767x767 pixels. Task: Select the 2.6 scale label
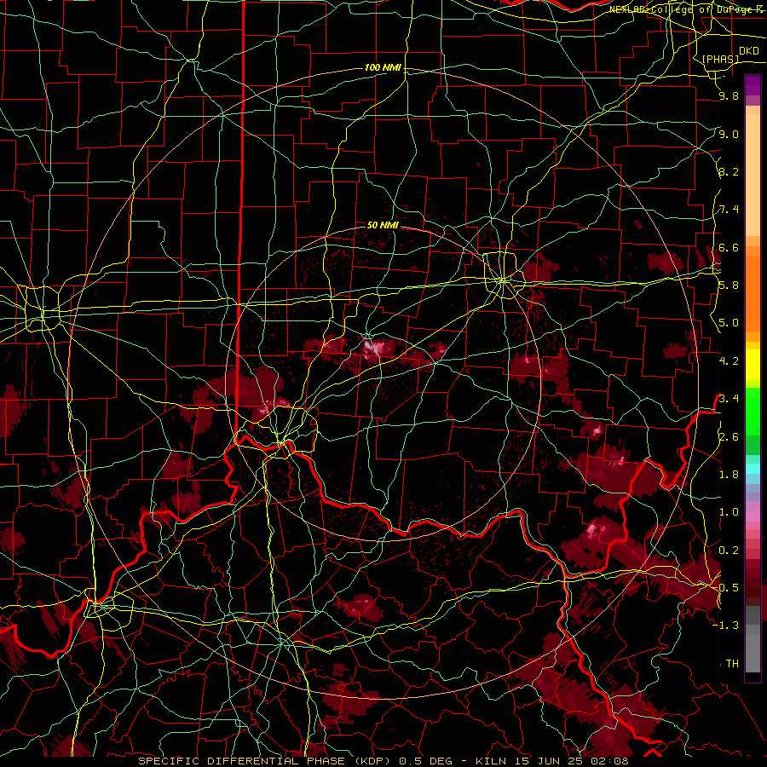tap(729, 437)
